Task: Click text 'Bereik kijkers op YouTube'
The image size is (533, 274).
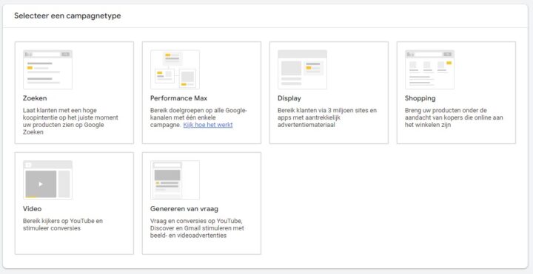Action: [63, 225]
